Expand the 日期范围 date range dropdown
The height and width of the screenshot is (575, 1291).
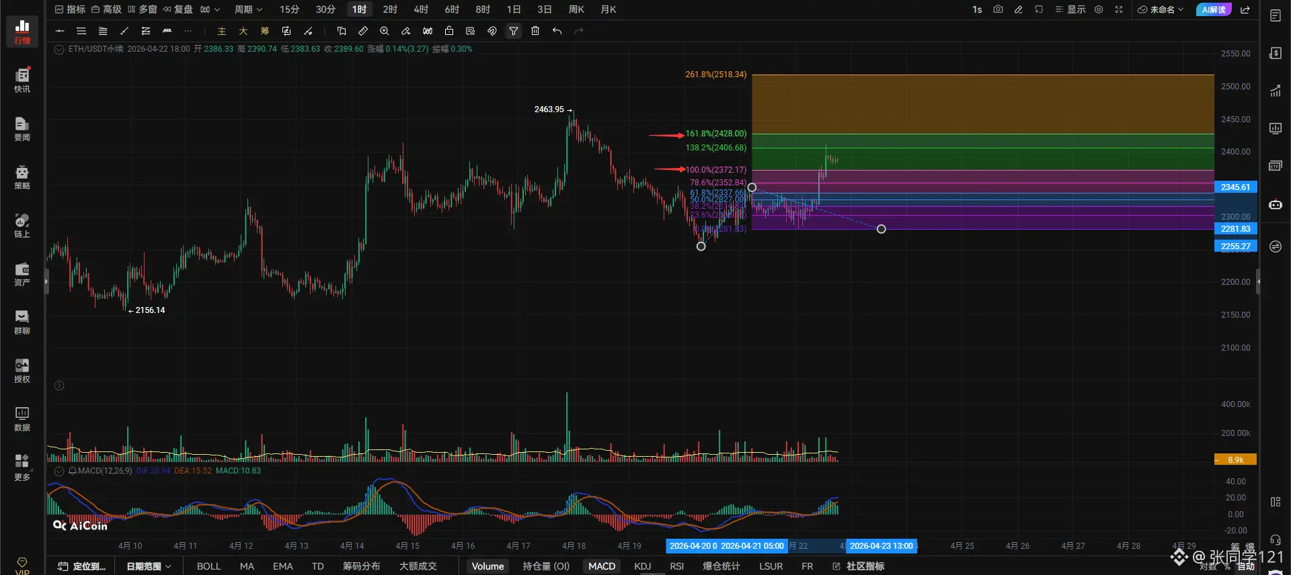[149, 566]
